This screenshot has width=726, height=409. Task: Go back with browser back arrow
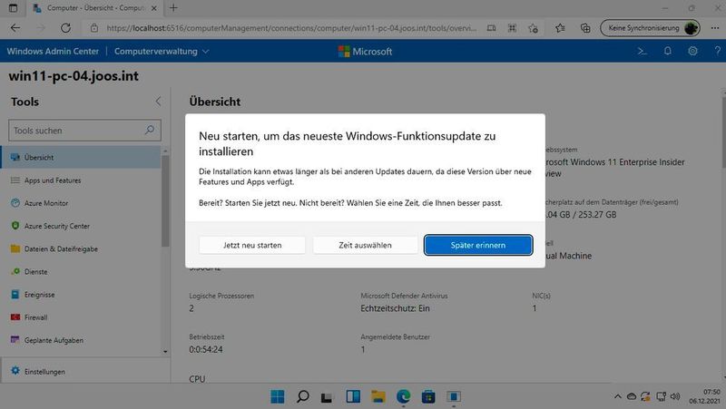(15, 28)
